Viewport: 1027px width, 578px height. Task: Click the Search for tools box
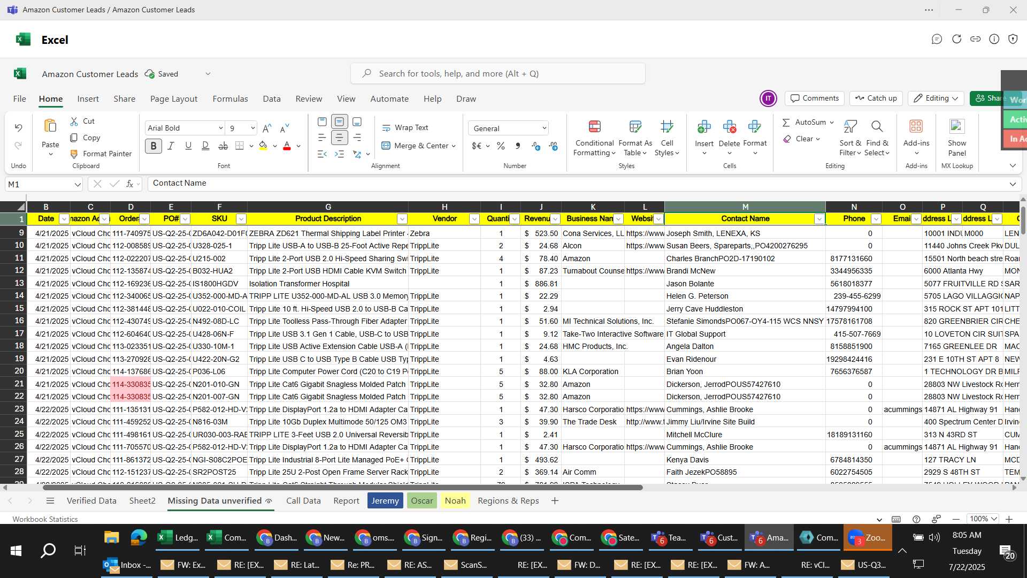click(x=497, y=74)
